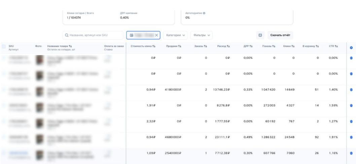Expand the Категории dropdown

point(176,35)
